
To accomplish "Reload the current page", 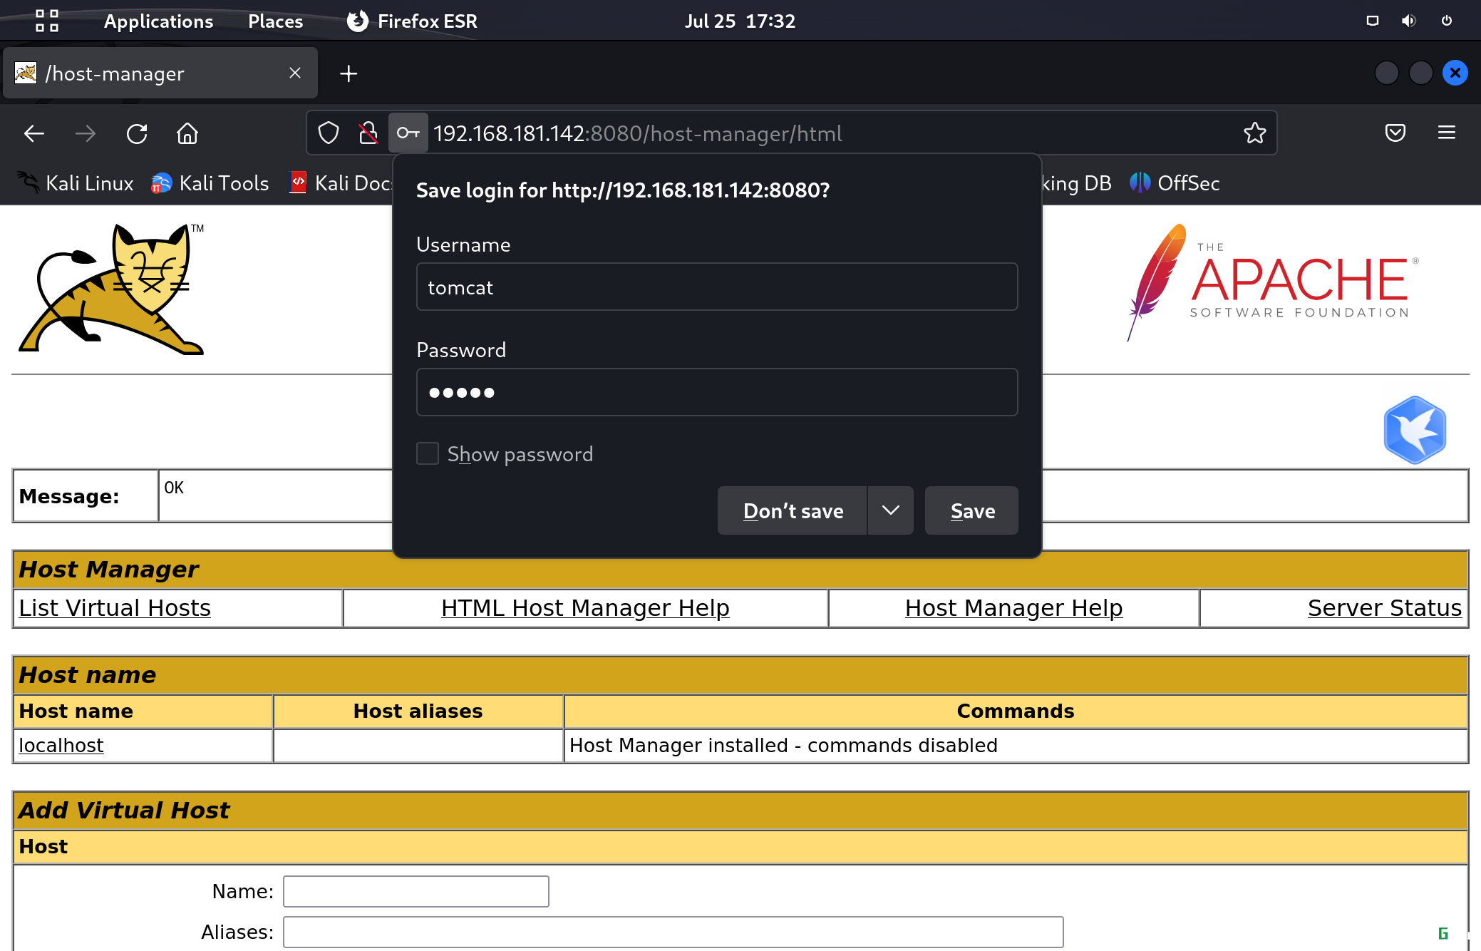I will pyautogui.click(x=137, y=133).
